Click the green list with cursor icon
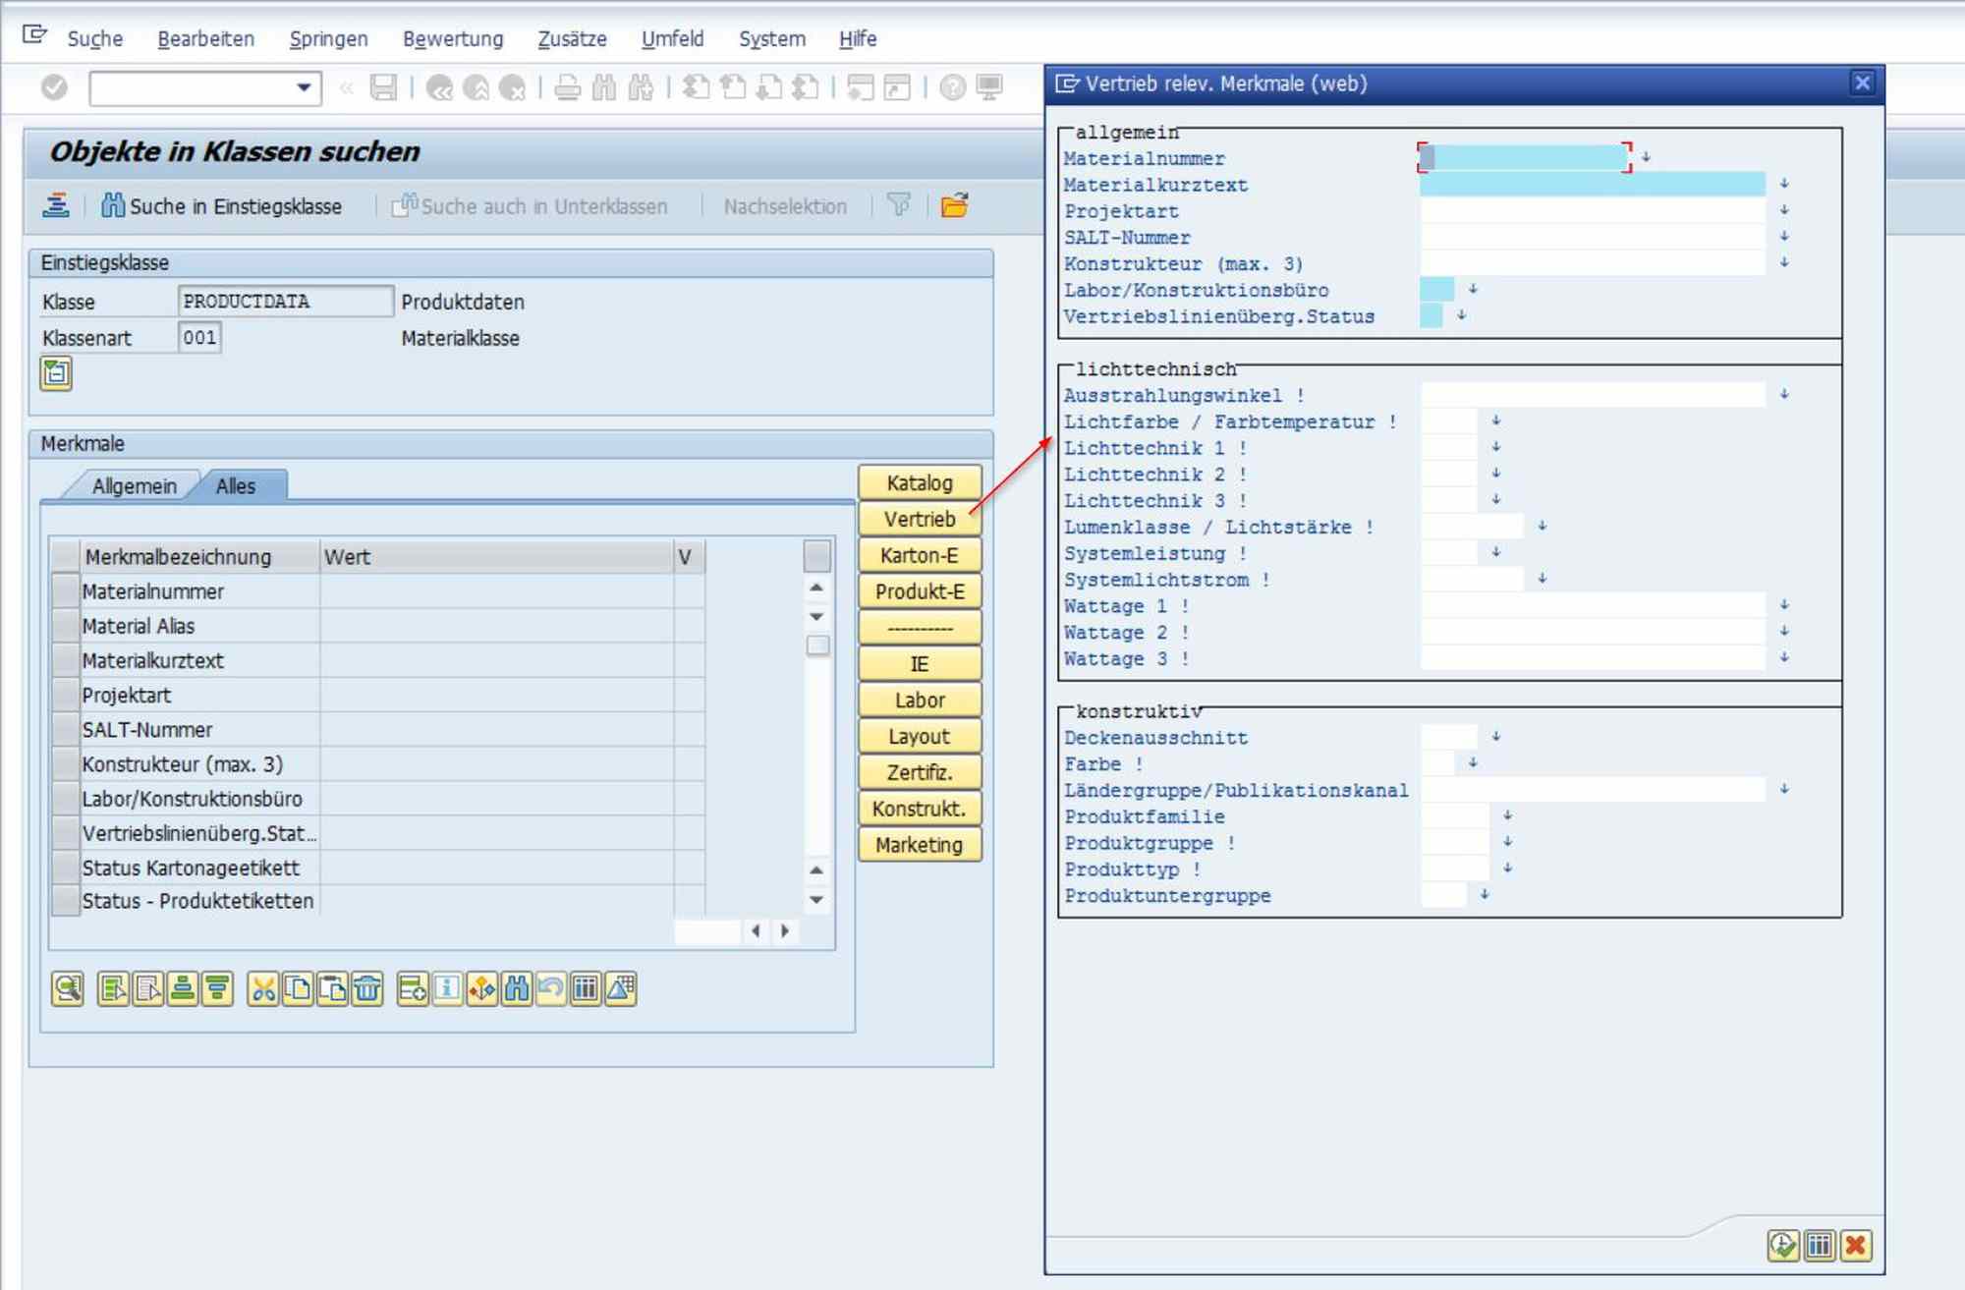1965x1290 pixels. point(113,988)
